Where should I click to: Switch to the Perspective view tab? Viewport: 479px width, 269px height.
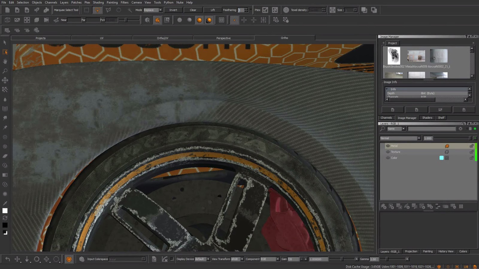pos(223,38)
